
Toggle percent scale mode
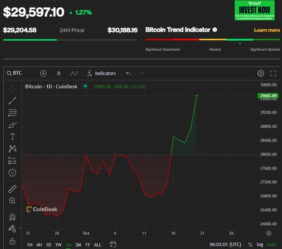[250, 245]
